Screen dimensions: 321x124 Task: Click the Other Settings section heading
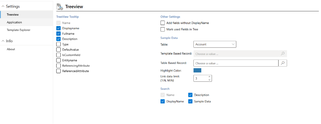[170, 17]
